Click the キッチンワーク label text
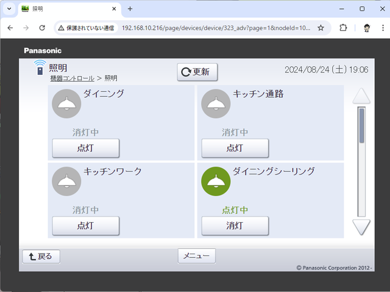This screenshot has width=390, height=292. 112,172
